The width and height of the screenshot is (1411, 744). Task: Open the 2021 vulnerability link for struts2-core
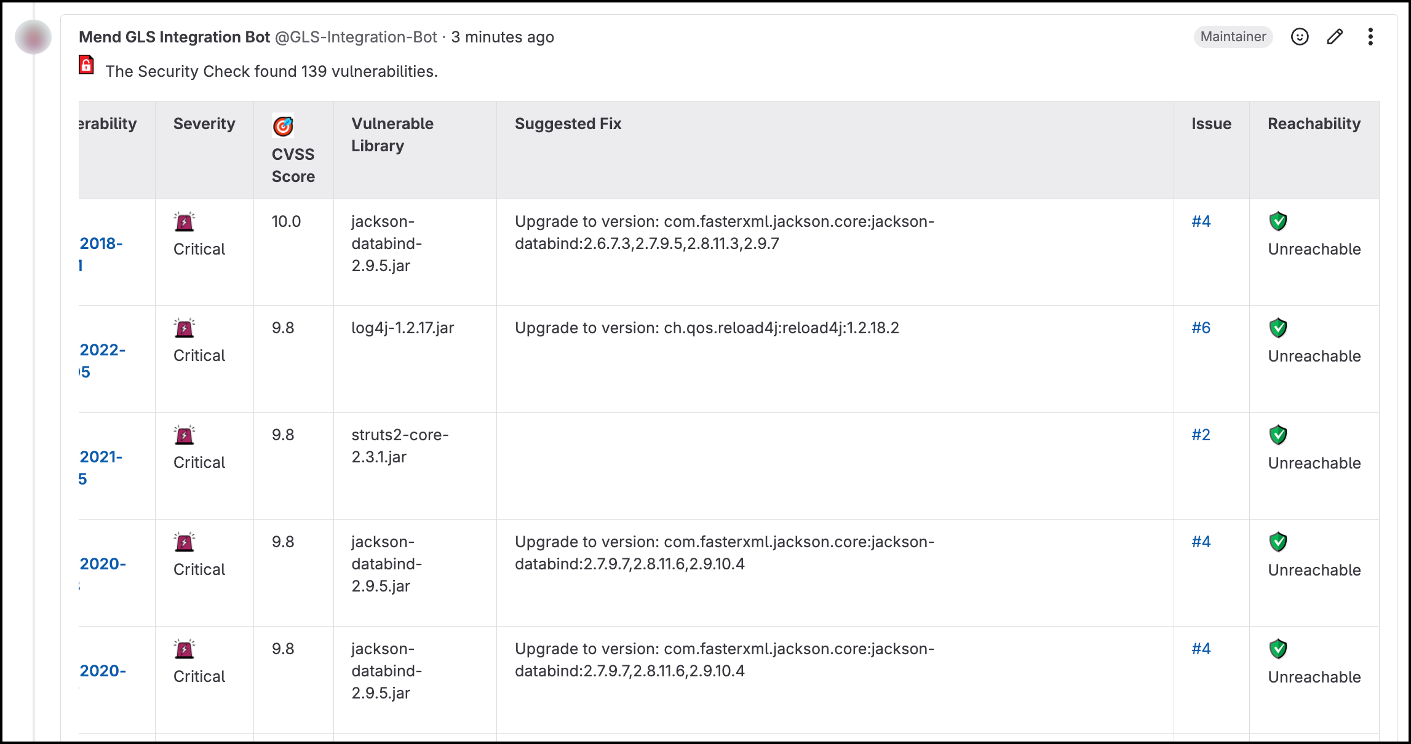click(x=101, y=457)
